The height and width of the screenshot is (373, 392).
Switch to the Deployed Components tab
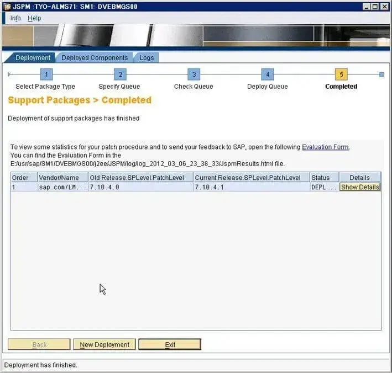tap(95, 57)
